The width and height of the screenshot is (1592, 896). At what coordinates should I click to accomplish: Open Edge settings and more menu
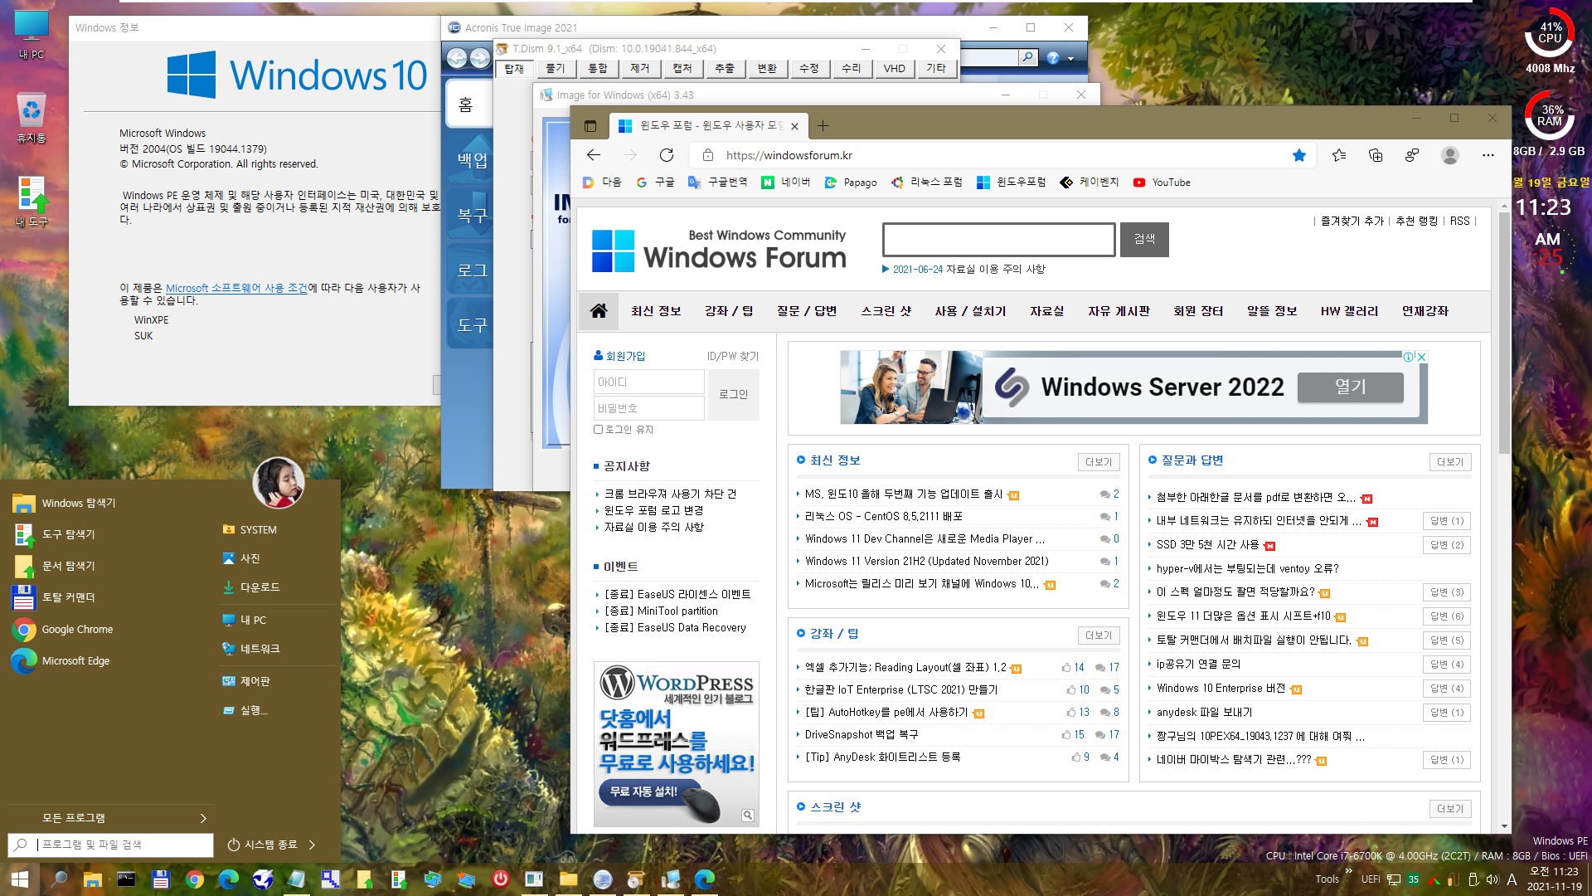tap(1488, 155)
